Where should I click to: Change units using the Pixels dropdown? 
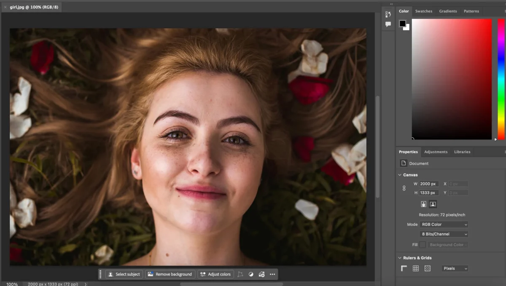(455, 268)
